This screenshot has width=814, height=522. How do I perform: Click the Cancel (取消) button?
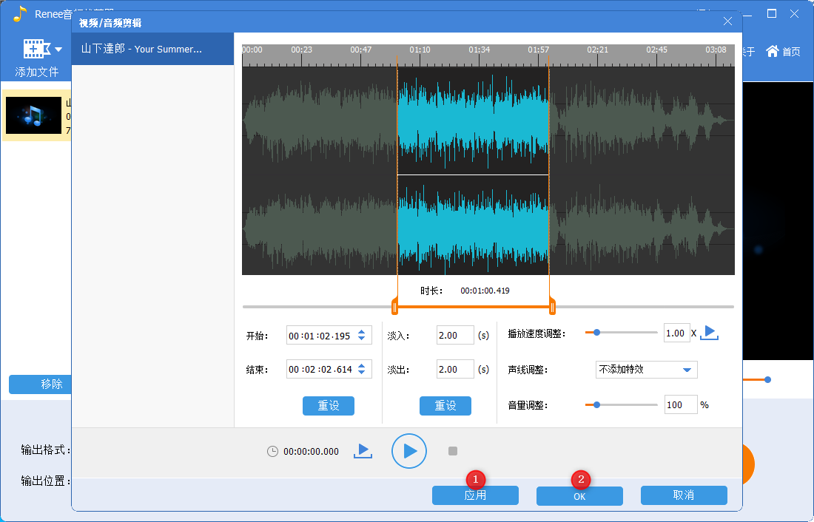(x=684, y=495)
